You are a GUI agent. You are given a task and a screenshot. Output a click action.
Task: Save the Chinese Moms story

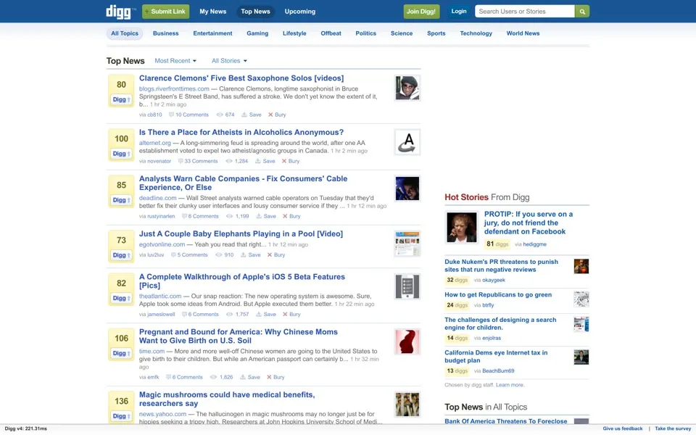250,377
